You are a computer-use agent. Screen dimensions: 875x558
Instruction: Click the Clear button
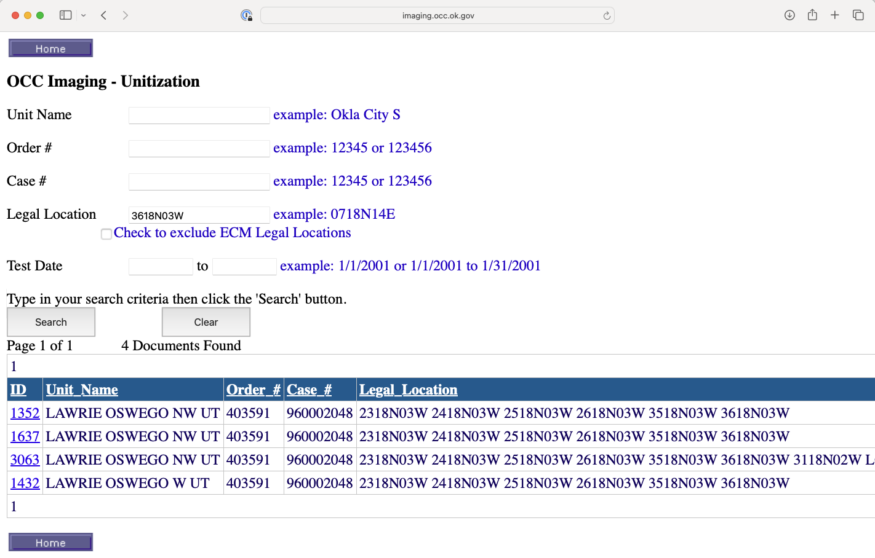pyautogui.click(x=206, y=322)
